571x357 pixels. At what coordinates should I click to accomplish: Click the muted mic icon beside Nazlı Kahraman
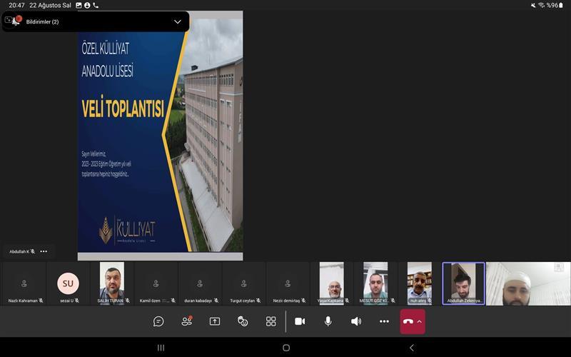(41, 301)
